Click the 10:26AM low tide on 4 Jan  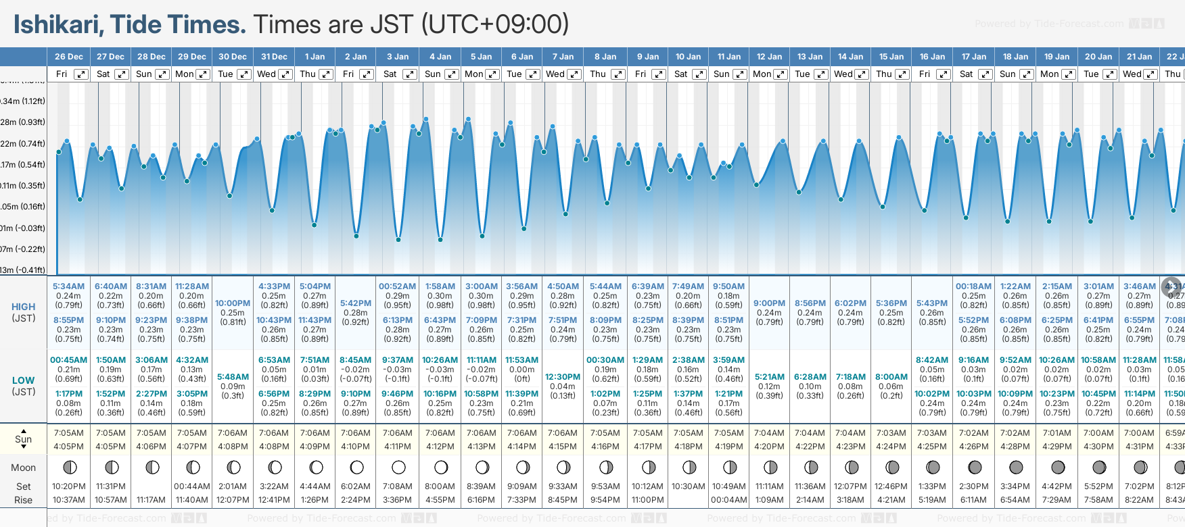click(x=440, y=360)
